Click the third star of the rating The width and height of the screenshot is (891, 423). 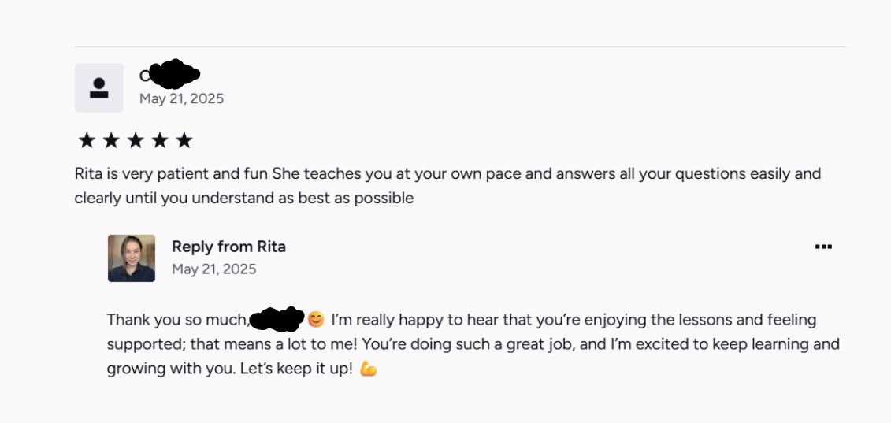click(136, 141)
